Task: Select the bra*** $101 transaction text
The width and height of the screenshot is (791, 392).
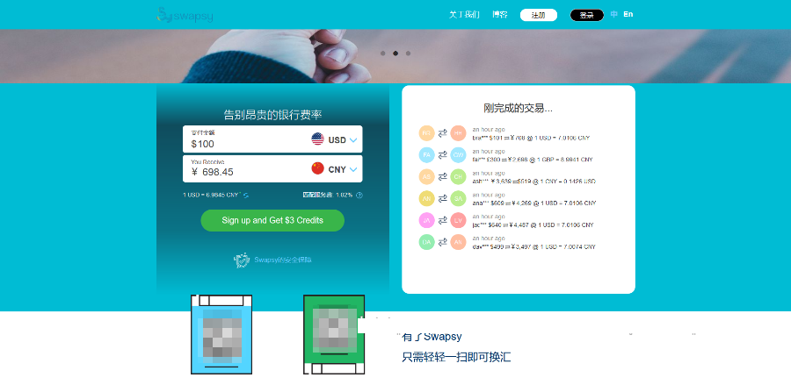Action: click(531, 138)
